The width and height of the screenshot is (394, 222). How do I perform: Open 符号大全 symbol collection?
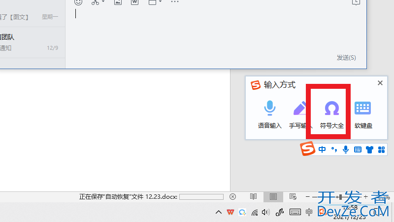pos(331,114)
